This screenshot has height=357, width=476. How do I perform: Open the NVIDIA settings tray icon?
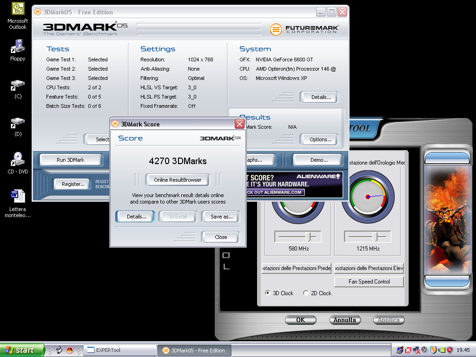[x=442, y=350]
